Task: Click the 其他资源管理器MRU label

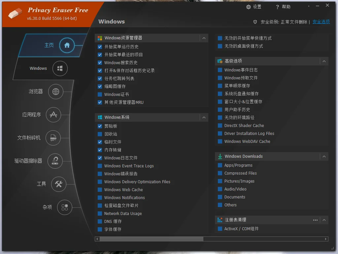Action: pyautogui.click(x=124, y=103)
